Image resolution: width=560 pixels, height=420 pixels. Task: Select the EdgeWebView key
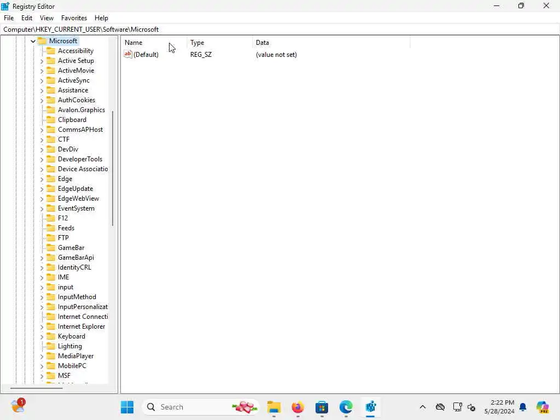pos(78,198)
